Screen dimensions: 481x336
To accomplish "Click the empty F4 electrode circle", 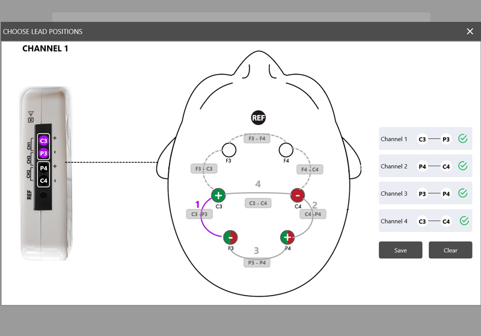I will (286, 149).
